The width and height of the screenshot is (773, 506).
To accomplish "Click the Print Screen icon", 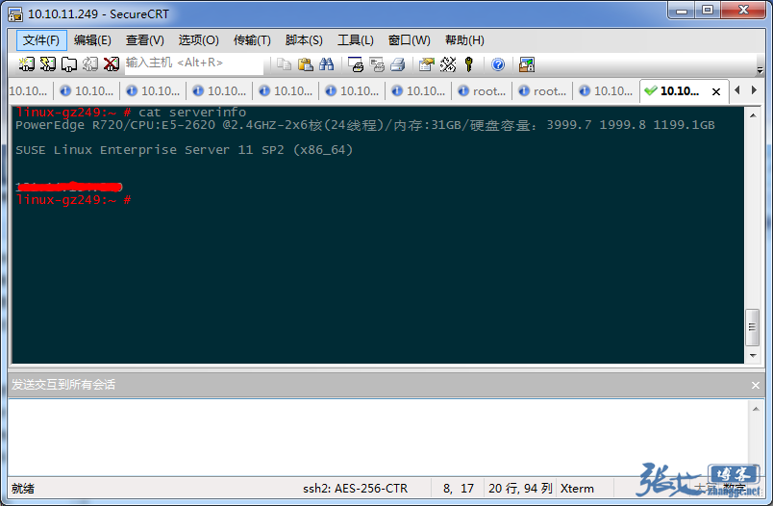I will [x=356, y=64].
